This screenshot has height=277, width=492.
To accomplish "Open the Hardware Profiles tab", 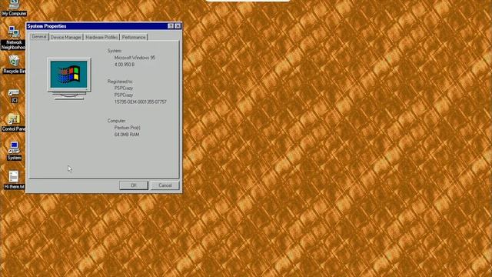I will [101, 38].
